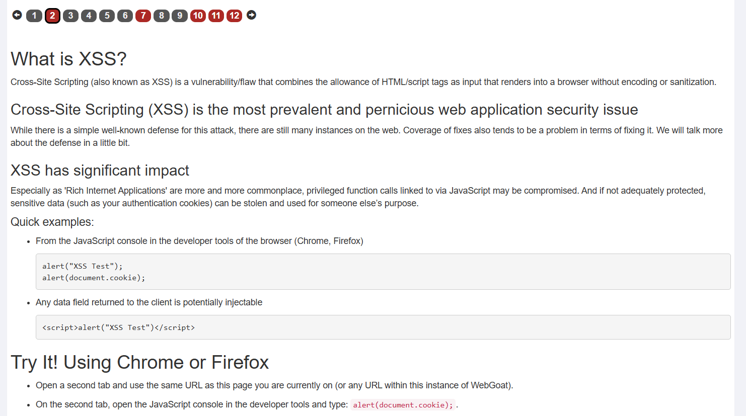Click the inline red alert(document.cookie); code
This screenshot has width=746, height=416.
[x=403, y=405]
